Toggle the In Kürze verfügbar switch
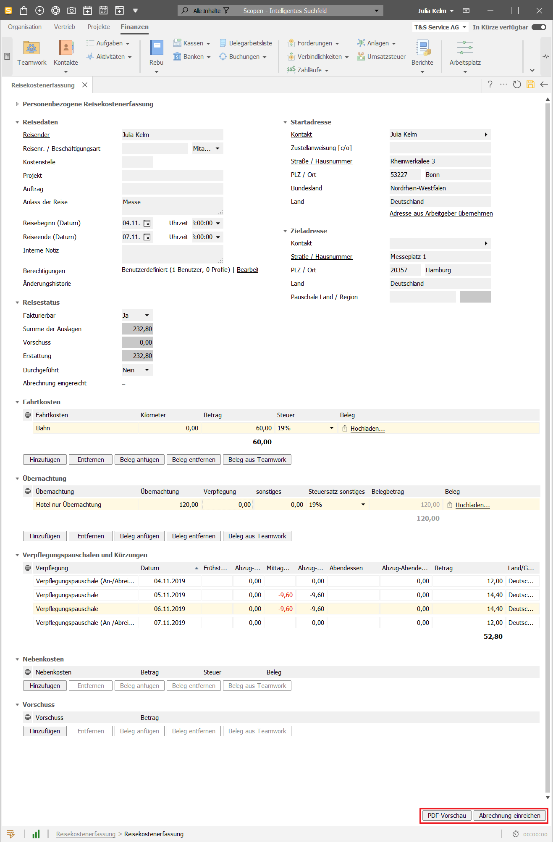 [x=539, y=27]
